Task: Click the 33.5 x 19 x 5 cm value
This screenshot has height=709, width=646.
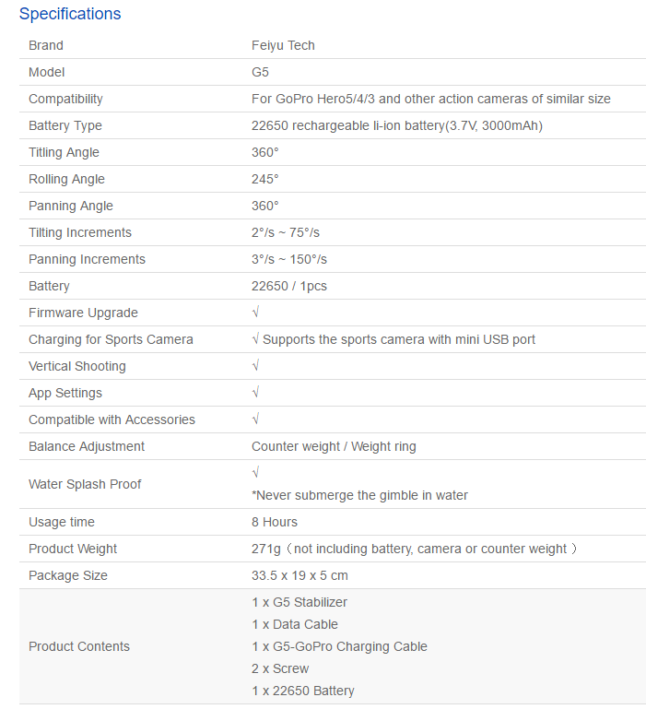Action: (x=300, y=575)
